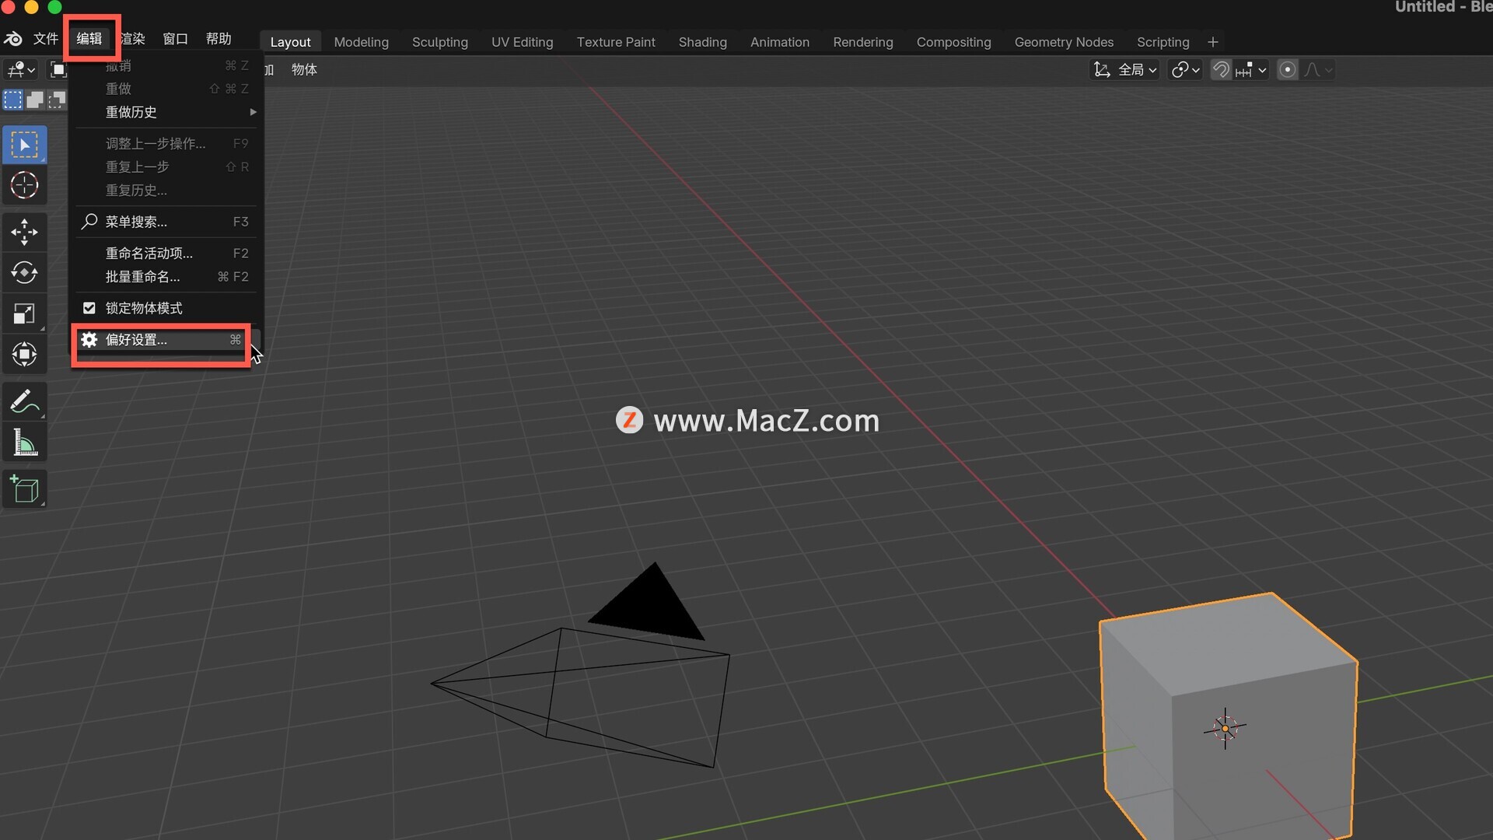Select the 3D Cursor tool
The width and height of the screenshot is (1493, 840).
click(24, 185)
